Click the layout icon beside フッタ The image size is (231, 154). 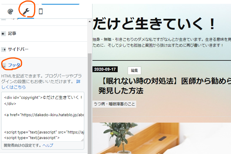coord(4,65)
